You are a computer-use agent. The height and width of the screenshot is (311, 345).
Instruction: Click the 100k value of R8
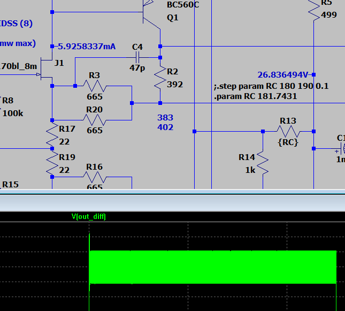pyautogui.click(x=13, y=113)
